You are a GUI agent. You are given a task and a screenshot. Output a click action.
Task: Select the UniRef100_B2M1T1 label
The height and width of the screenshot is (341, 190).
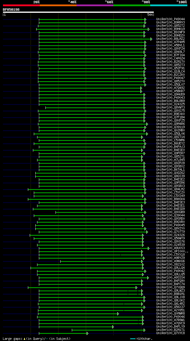(170, 330)
